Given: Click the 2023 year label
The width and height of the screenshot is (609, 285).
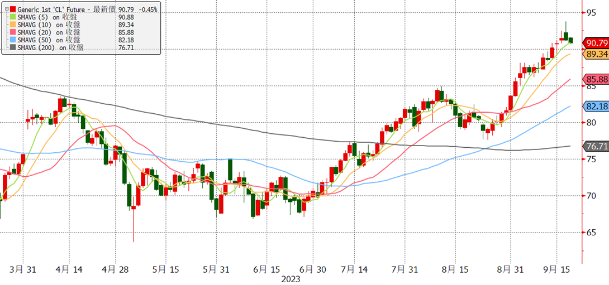Looking at the screenshot, I should click(291, 279).
